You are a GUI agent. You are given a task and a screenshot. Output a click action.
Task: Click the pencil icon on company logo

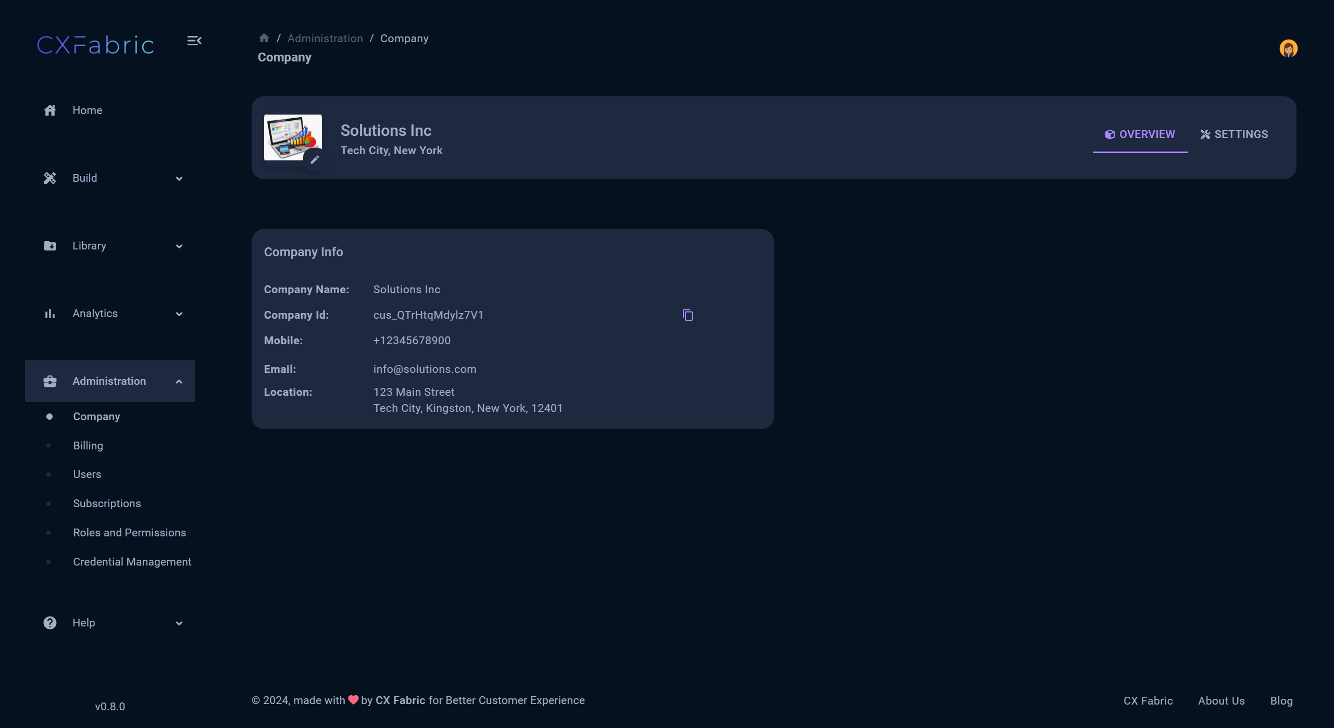pos(315,160)
